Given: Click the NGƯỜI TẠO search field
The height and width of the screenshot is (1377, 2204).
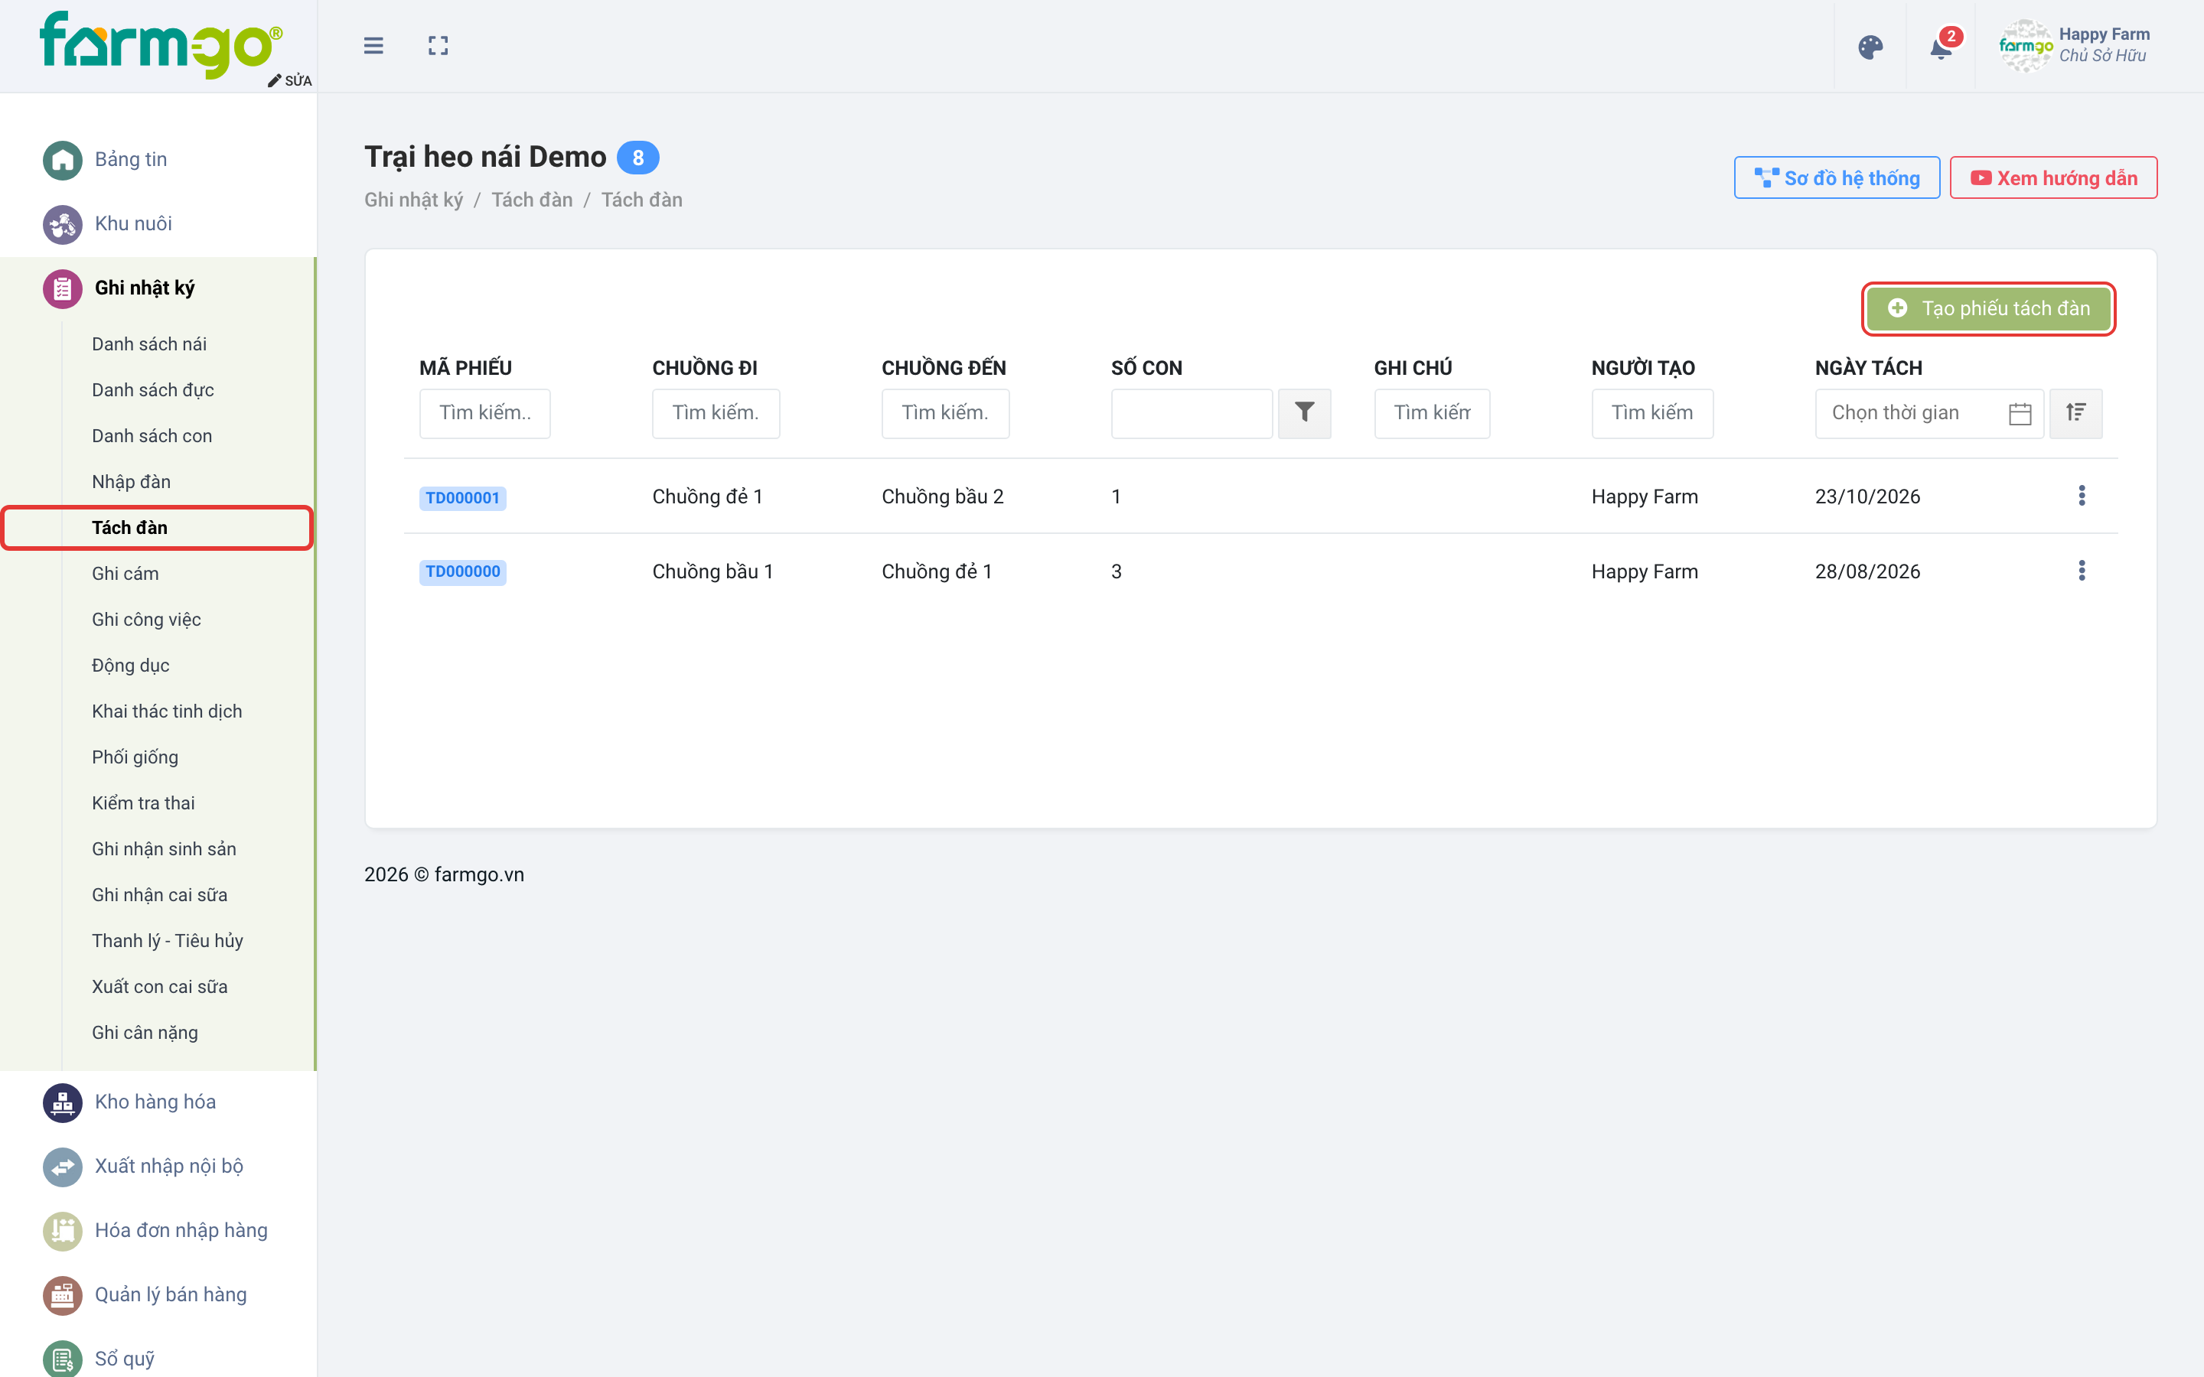Looking at the screenshot, I should [1652, 413].
